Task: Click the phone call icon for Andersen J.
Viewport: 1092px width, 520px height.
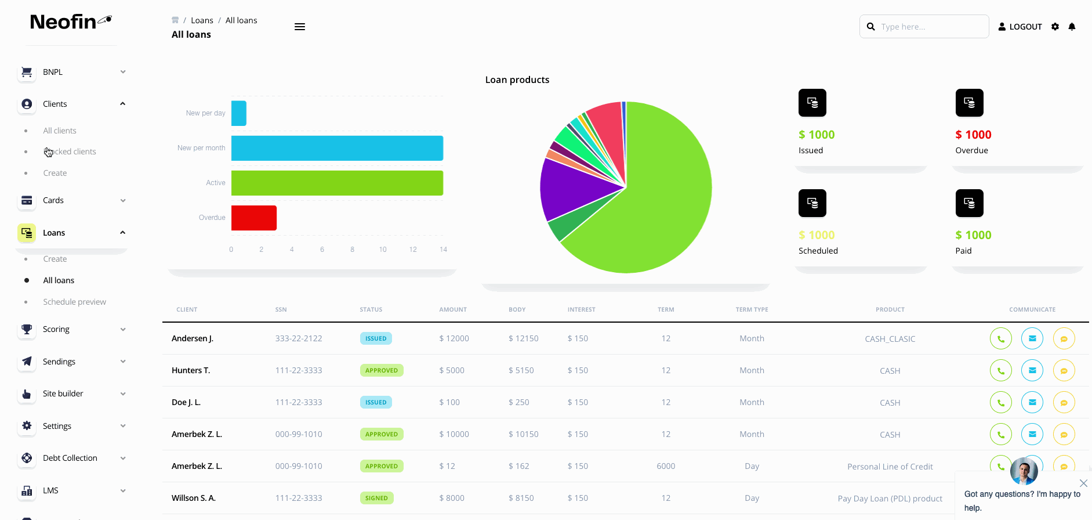Action: click(x=1000, y=338)
